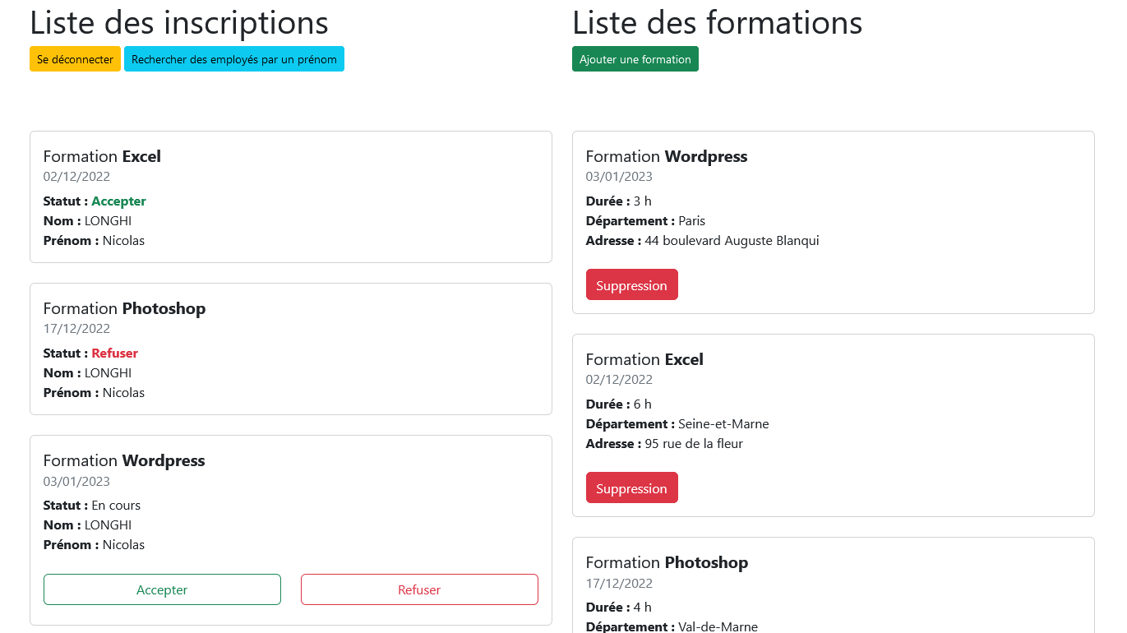Image resolution: width=1127 pixels, height=633 pixels.
Task: Delete the Wordpress formation with Suppression
Action: coord(631,285)
